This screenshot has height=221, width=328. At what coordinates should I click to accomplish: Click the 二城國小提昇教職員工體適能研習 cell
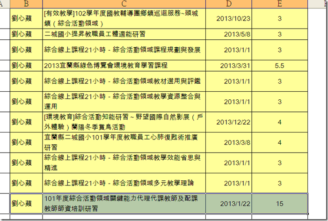pos(124,34)
